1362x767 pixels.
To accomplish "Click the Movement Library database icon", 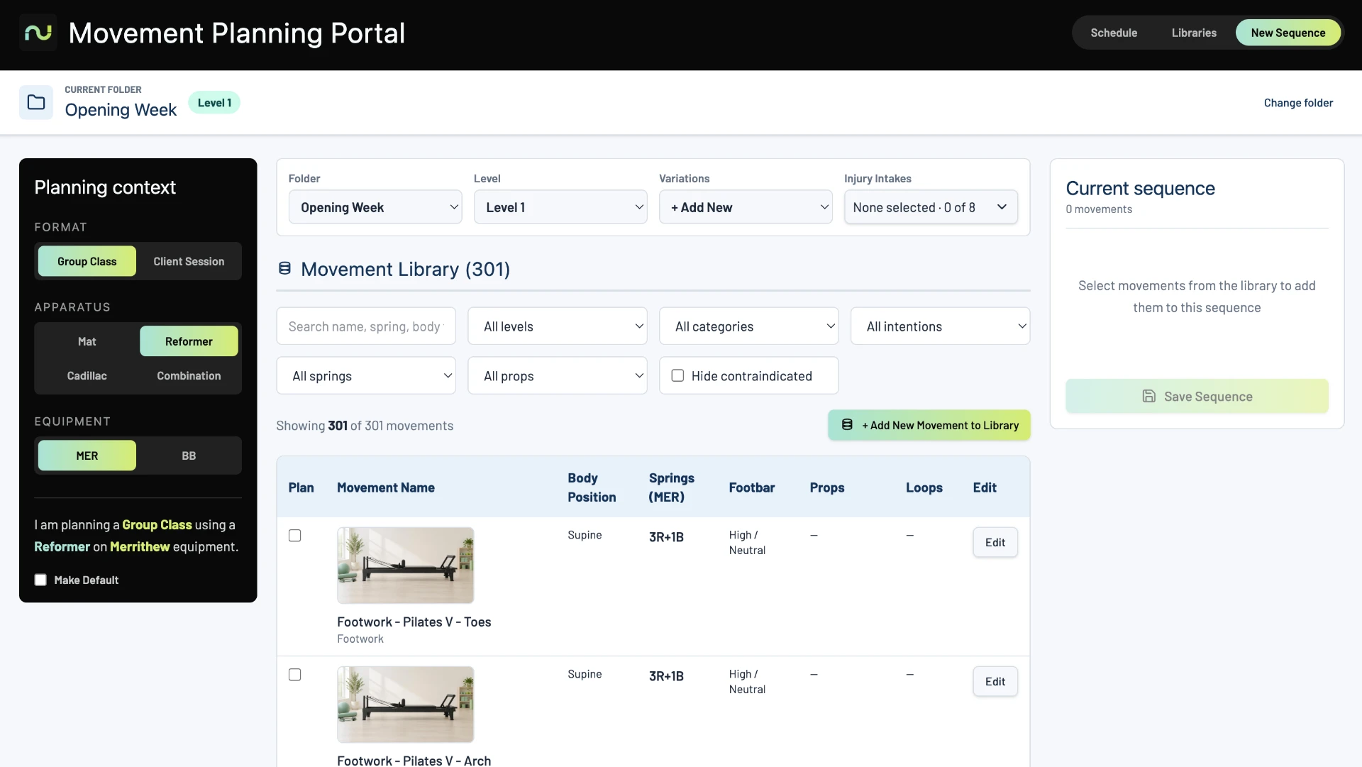I will click(284, 268).
